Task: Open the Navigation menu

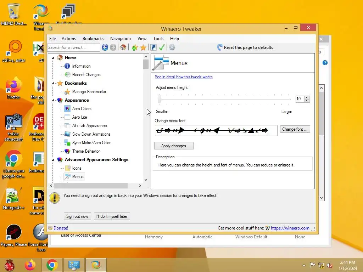Action: pyautogui.click(x=121, y=39)
